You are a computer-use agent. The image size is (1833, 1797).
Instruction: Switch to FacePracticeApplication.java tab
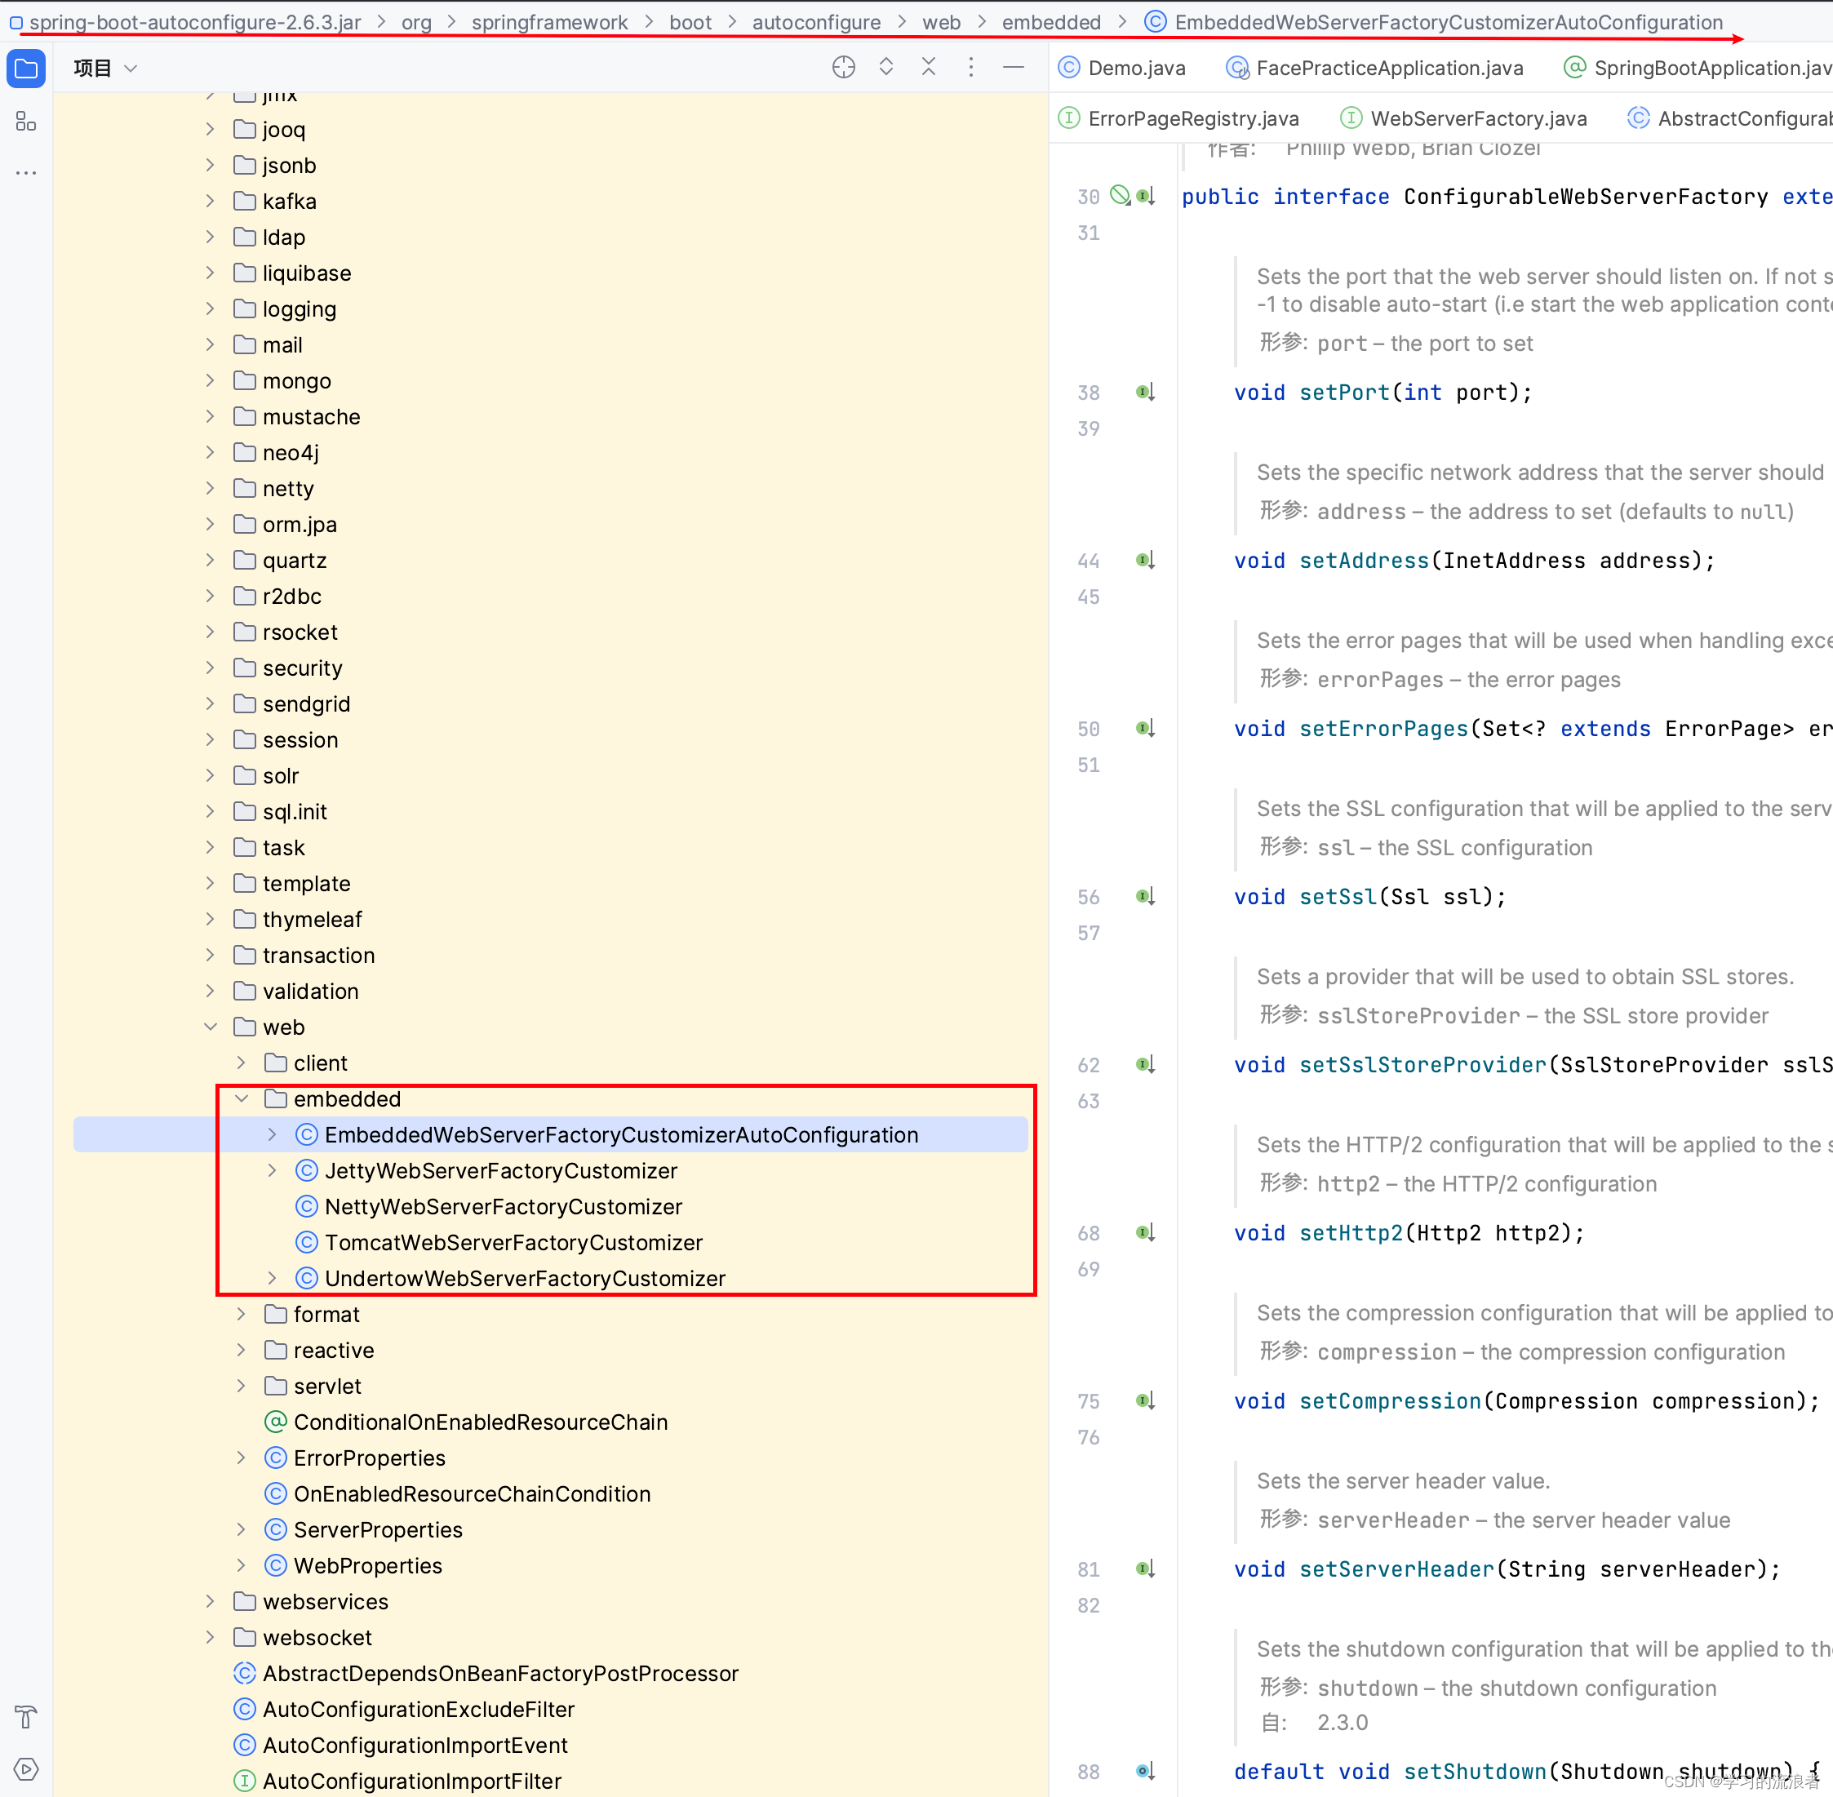(x=1375, y=68)
